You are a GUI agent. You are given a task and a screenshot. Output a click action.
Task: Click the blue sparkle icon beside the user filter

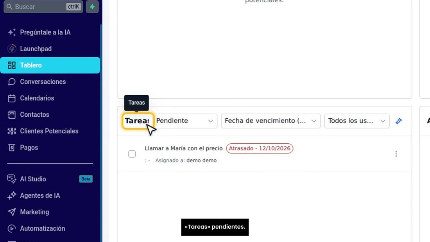coord(399,121)
